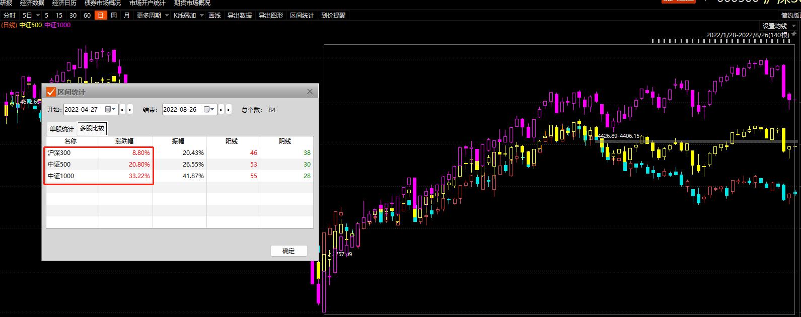
Task: Open the K线叠加 dropdown
Action: coord(188,16)
